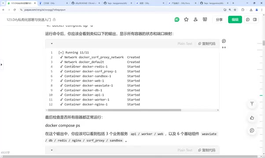Open the browser zoom magnifier icon
The image size is (265, 158).
pos(230,10)
